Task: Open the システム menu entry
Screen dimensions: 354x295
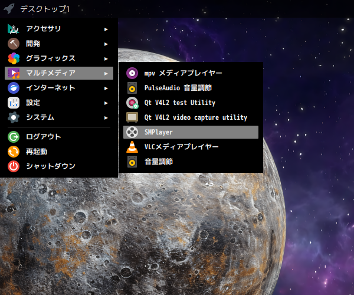Action: pos(59,117)
